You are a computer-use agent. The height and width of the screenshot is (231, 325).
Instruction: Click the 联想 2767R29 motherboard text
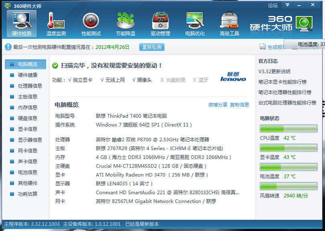click(159, 149)
